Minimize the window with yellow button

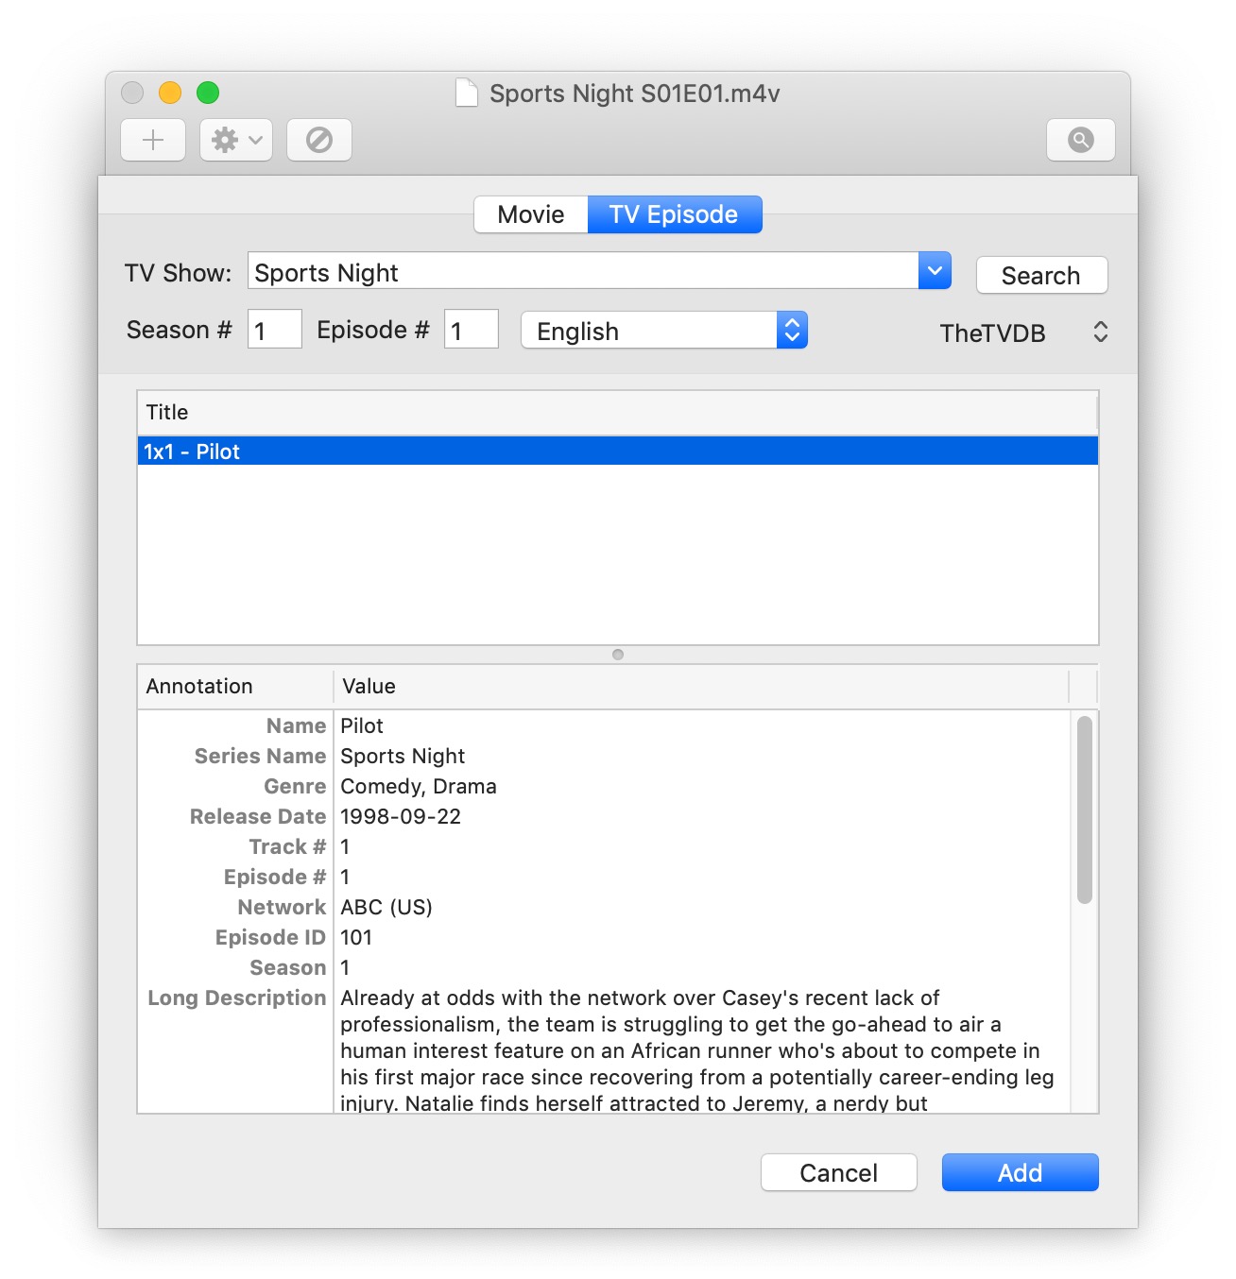[170, 93]
